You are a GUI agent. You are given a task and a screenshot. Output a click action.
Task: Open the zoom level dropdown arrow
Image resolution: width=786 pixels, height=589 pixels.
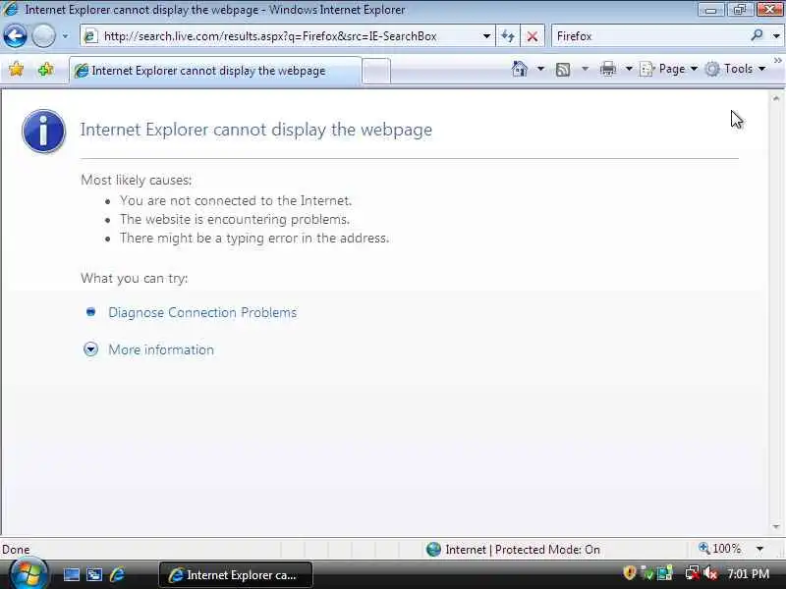759,549
